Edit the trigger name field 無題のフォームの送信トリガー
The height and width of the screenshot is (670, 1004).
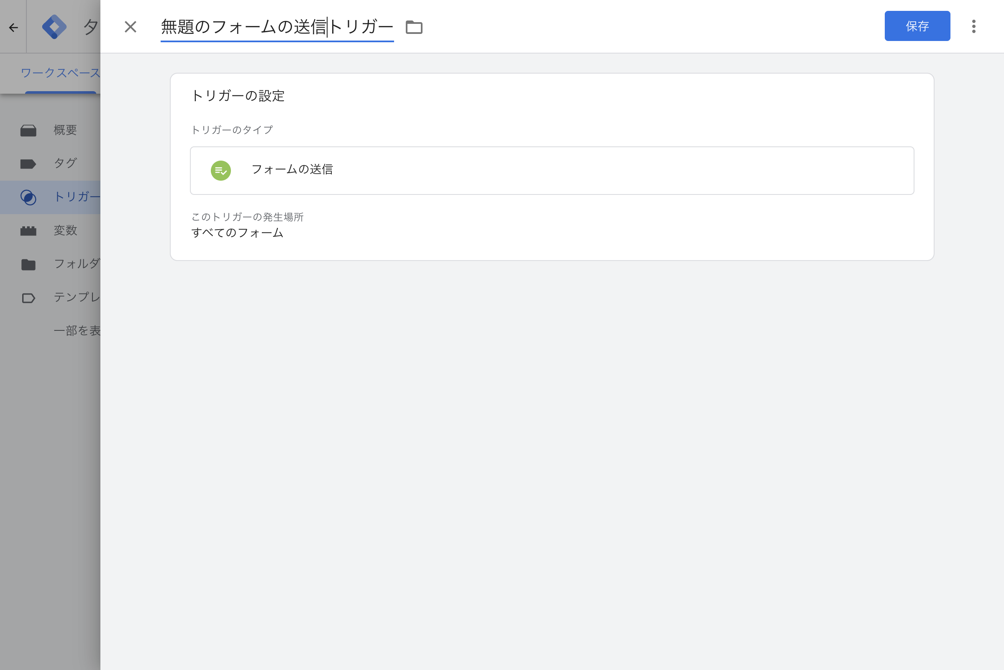point(277,27)
